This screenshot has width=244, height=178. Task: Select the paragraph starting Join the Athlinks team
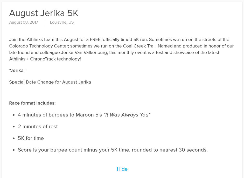pos(121,49)
